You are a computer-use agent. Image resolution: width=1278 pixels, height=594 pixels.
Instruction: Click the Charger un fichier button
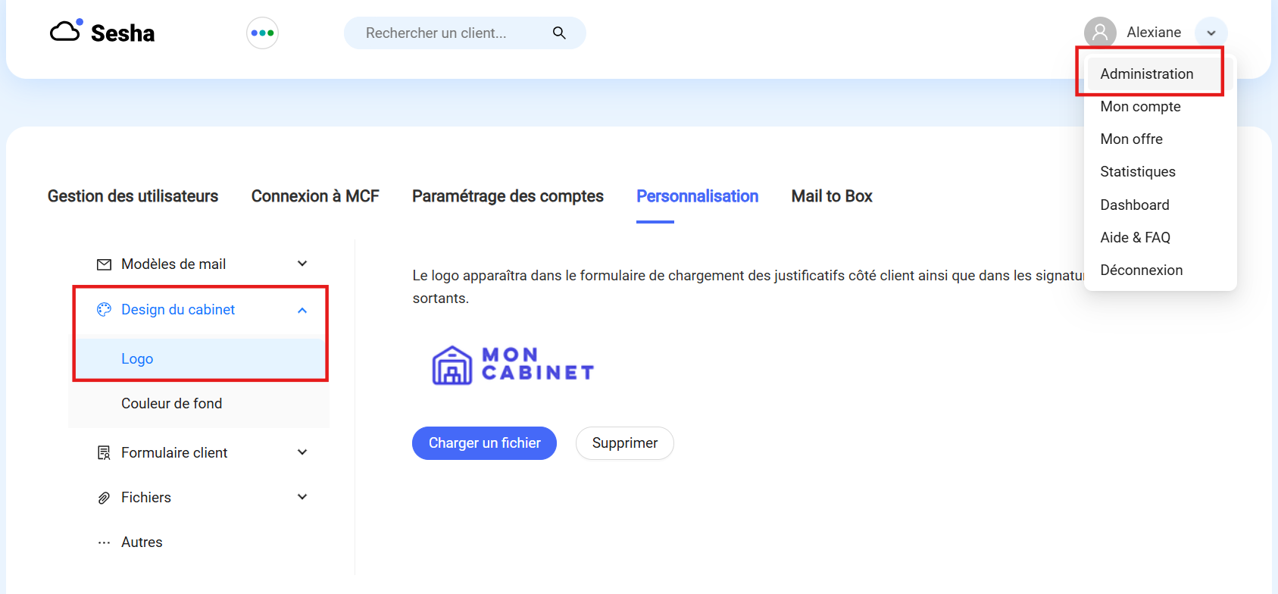click(484, 443)
